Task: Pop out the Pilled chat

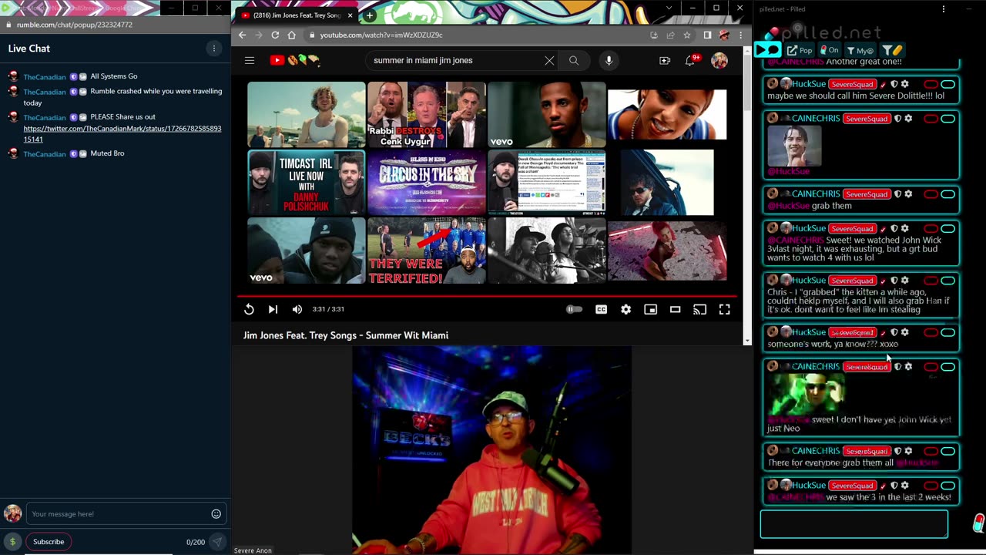Action: 800,51
